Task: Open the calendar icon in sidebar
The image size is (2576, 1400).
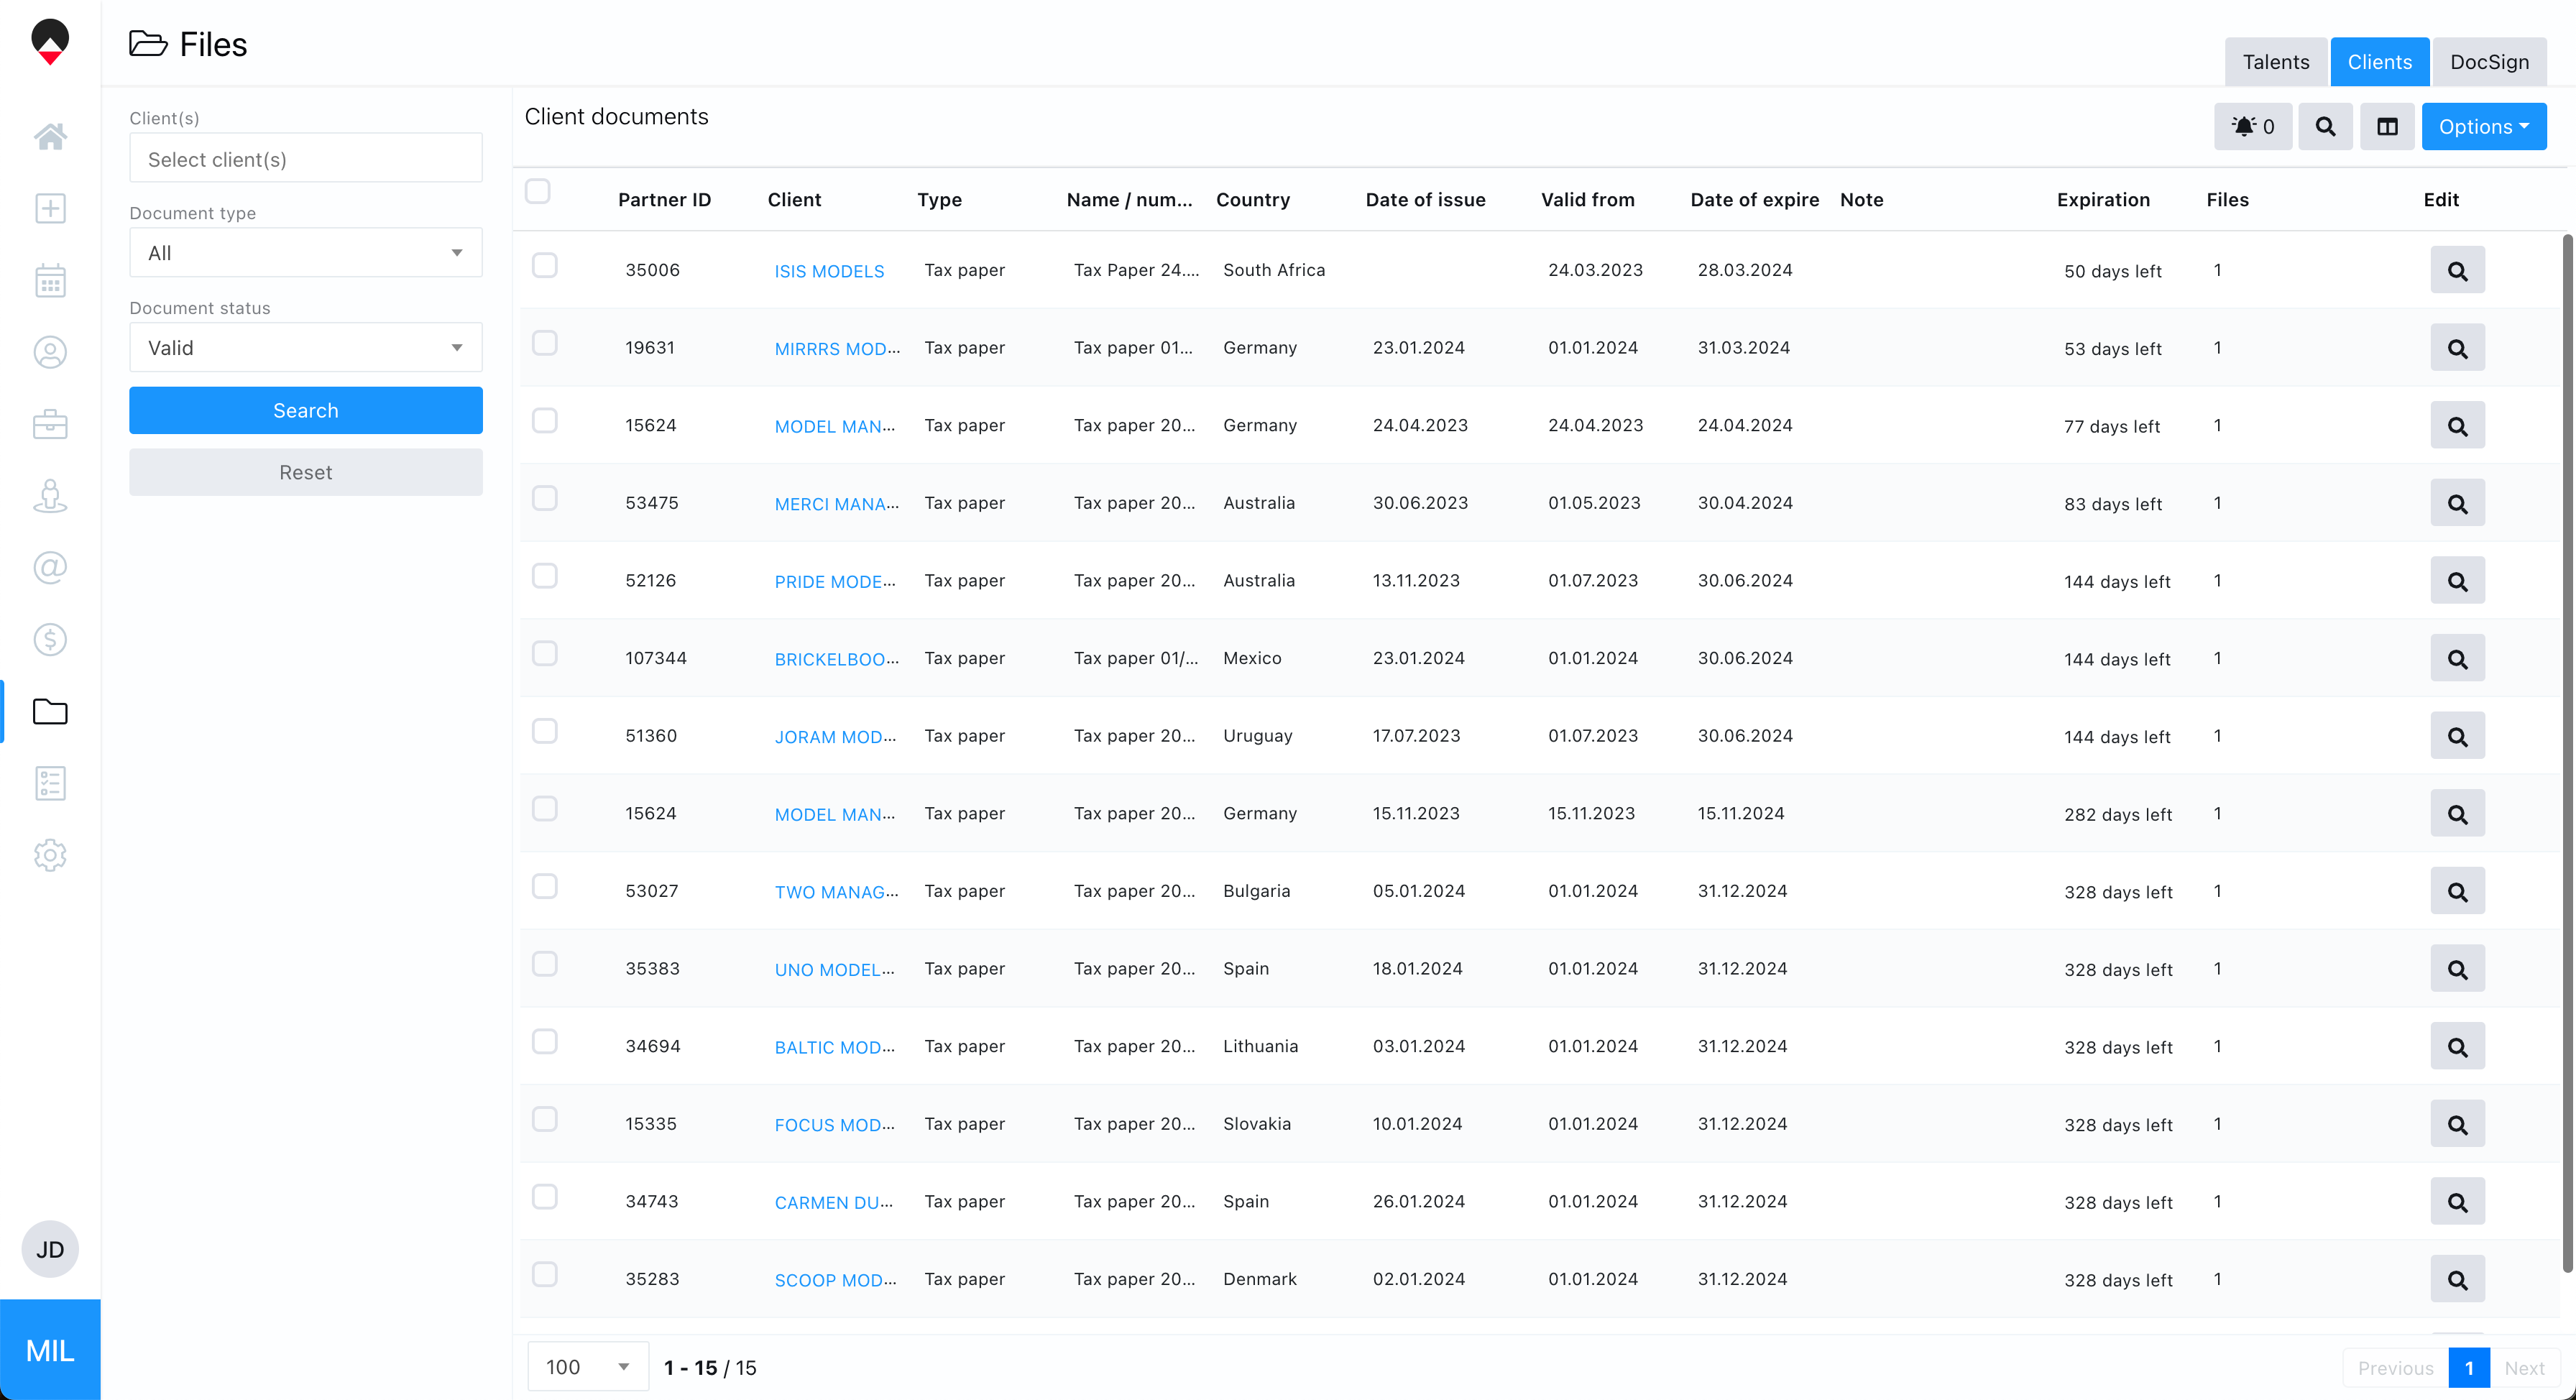Action: (50, 280)
